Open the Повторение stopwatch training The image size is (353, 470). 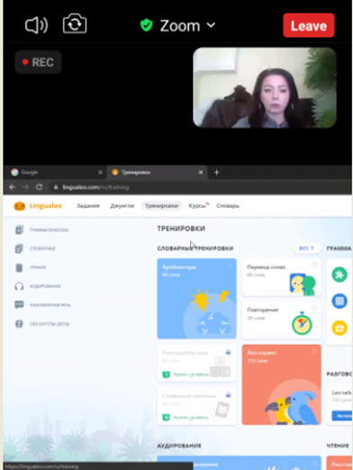pyautogui.click(x=282, y=321)
